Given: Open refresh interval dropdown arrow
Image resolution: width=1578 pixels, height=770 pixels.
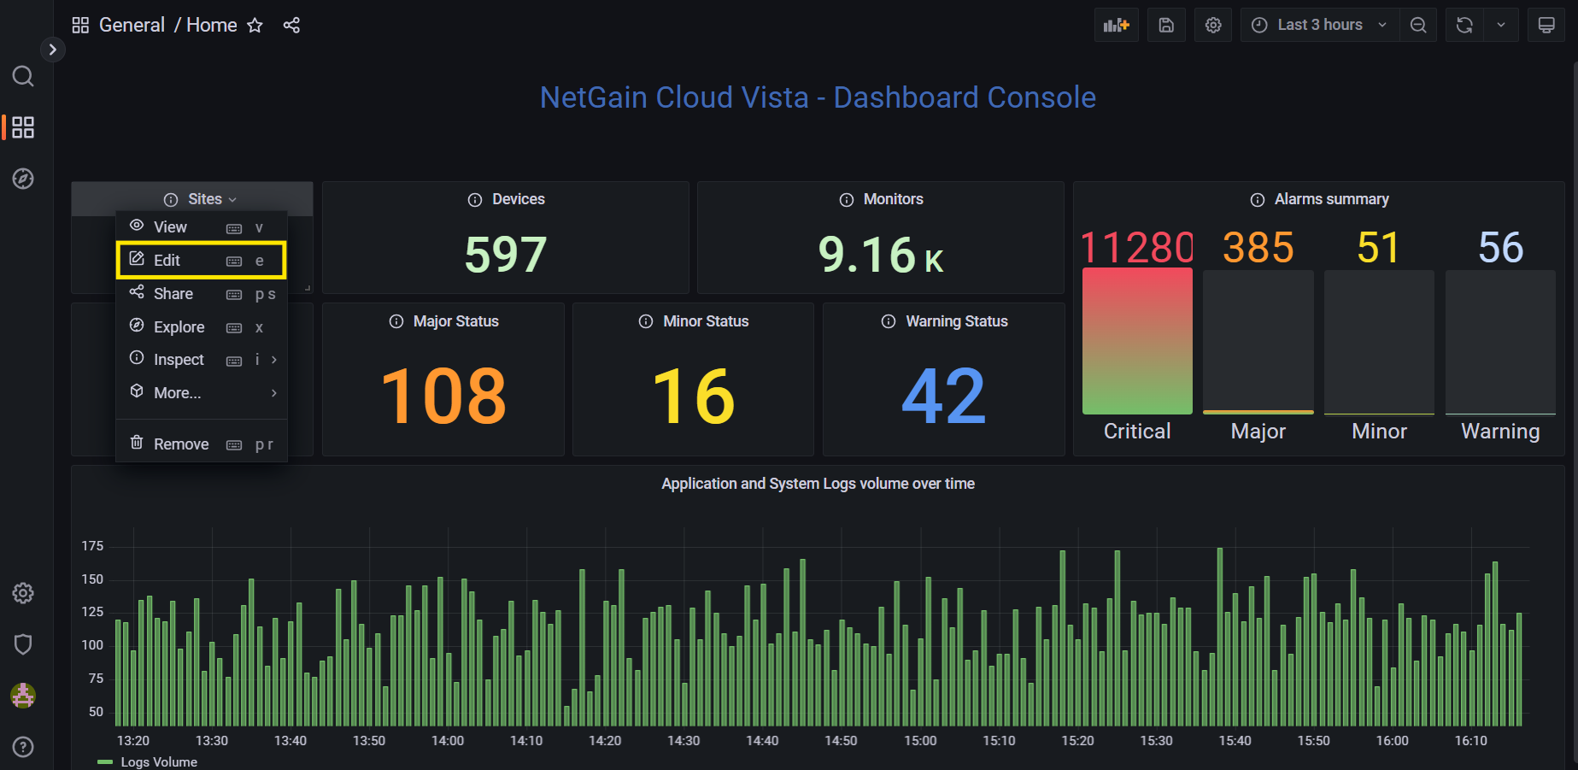Looking at the screenshot, I should [1501, 25].
